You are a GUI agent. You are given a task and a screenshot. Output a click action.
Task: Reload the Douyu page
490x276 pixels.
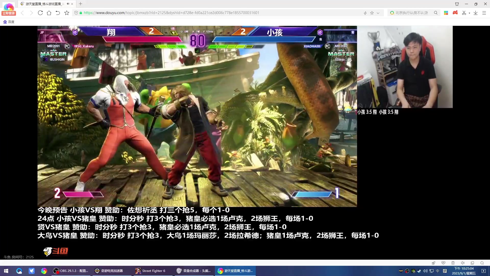click(40, 13)
